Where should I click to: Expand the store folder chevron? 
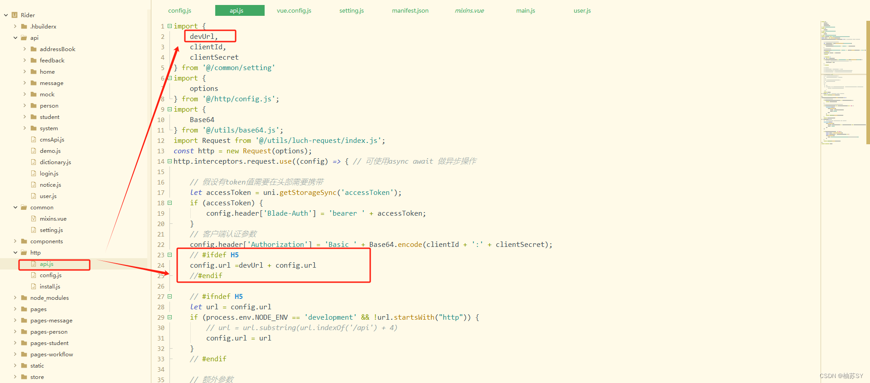pos(15,377)
